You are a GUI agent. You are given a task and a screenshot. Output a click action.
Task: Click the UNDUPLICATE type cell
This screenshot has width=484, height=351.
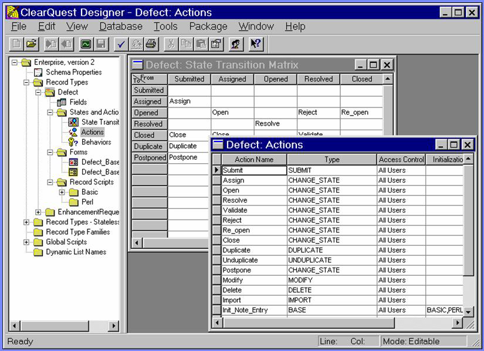pyautogui.click(x=332, y=260)
